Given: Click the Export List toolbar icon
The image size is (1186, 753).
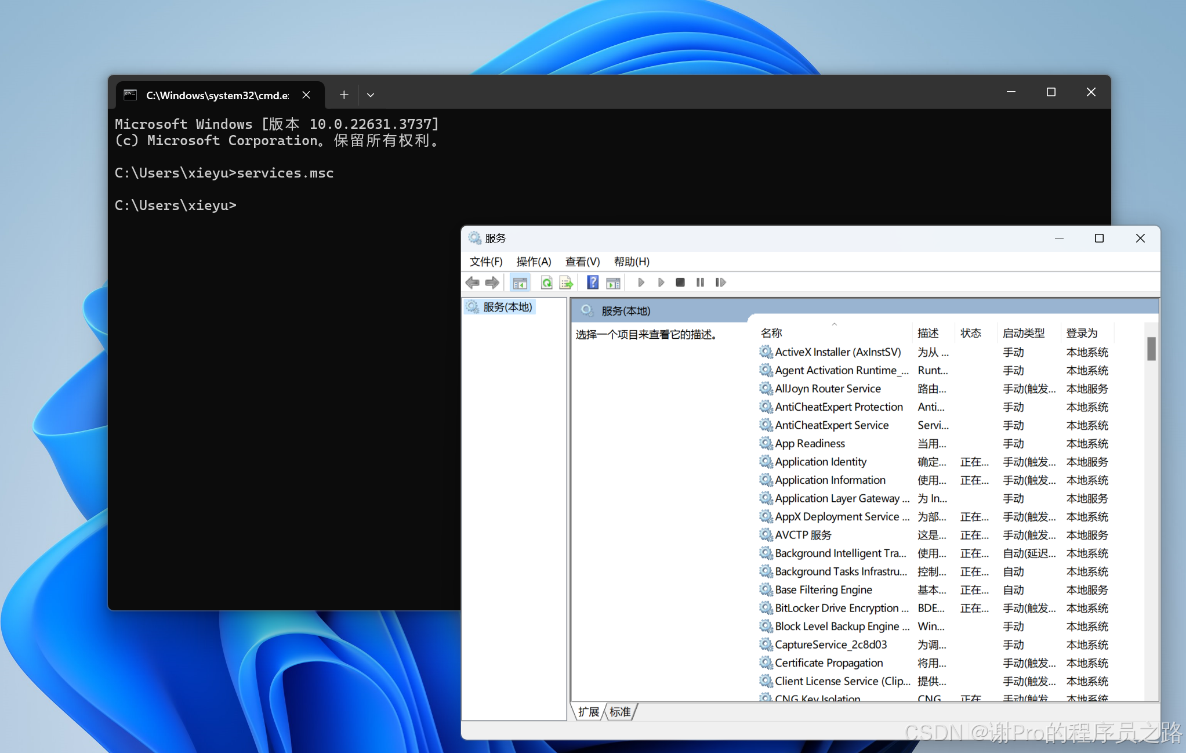Looking at the screenshot, I should tap(566, 283).
